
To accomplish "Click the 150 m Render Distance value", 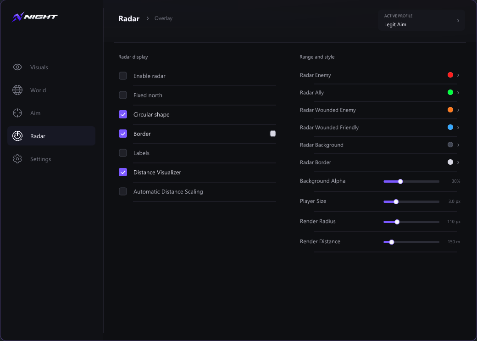I will coord(454,242).
